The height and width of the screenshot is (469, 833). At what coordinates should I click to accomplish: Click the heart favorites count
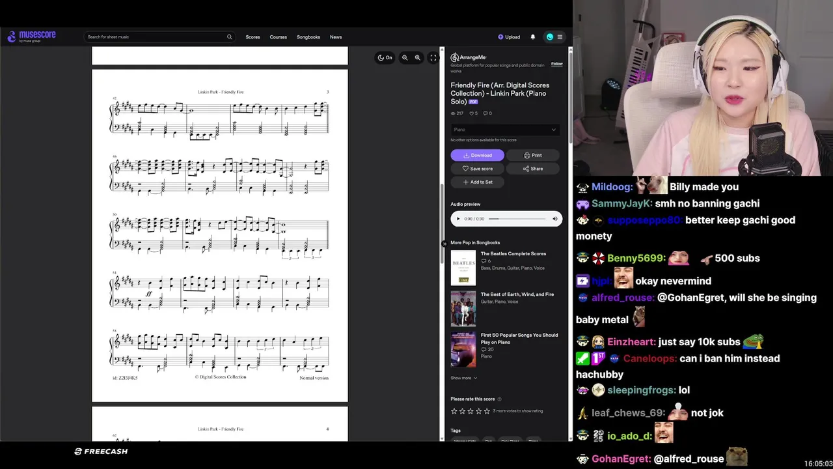click(x=473, y=113)
